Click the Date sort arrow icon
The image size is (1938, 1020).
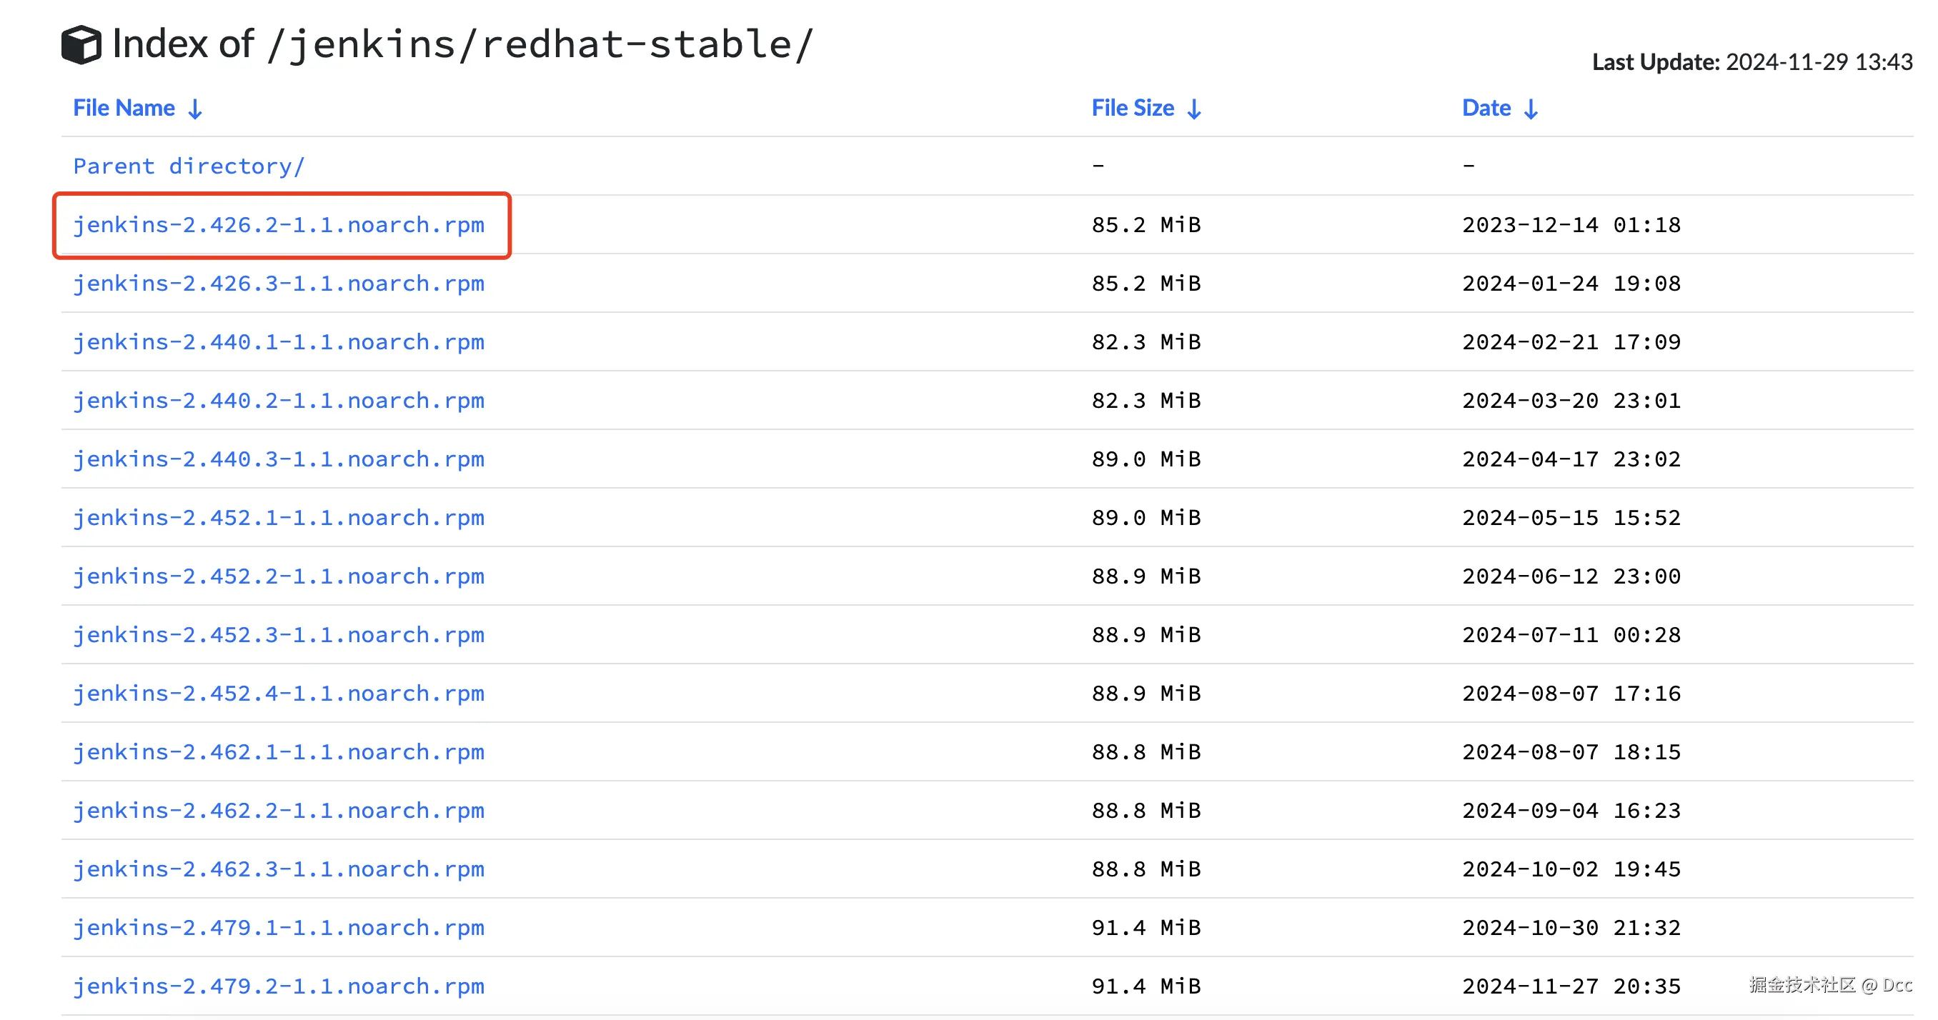click(1530, 110)
